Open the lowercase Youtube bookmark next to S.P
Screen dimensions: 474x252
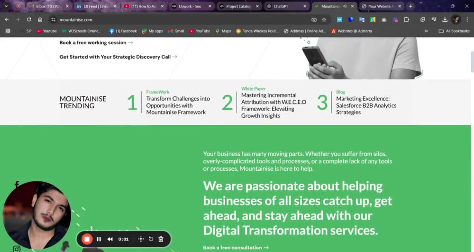[46, 31]
